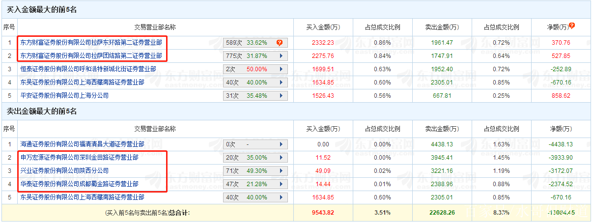This screenshot has width=593, height=223.
Task: Click 净额(万) header in the top-sellers table
Action: tap(561, 129)
